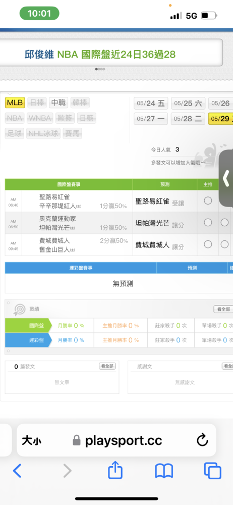Select 主推 radio for 聖路易紅雀 row

208,200
